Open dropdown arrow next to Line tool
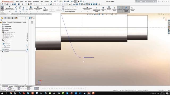The image size is (170, 95). 18,7
